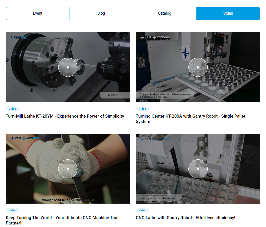
Task: Play the Keep Turning The World video
Action: point(68,169)
